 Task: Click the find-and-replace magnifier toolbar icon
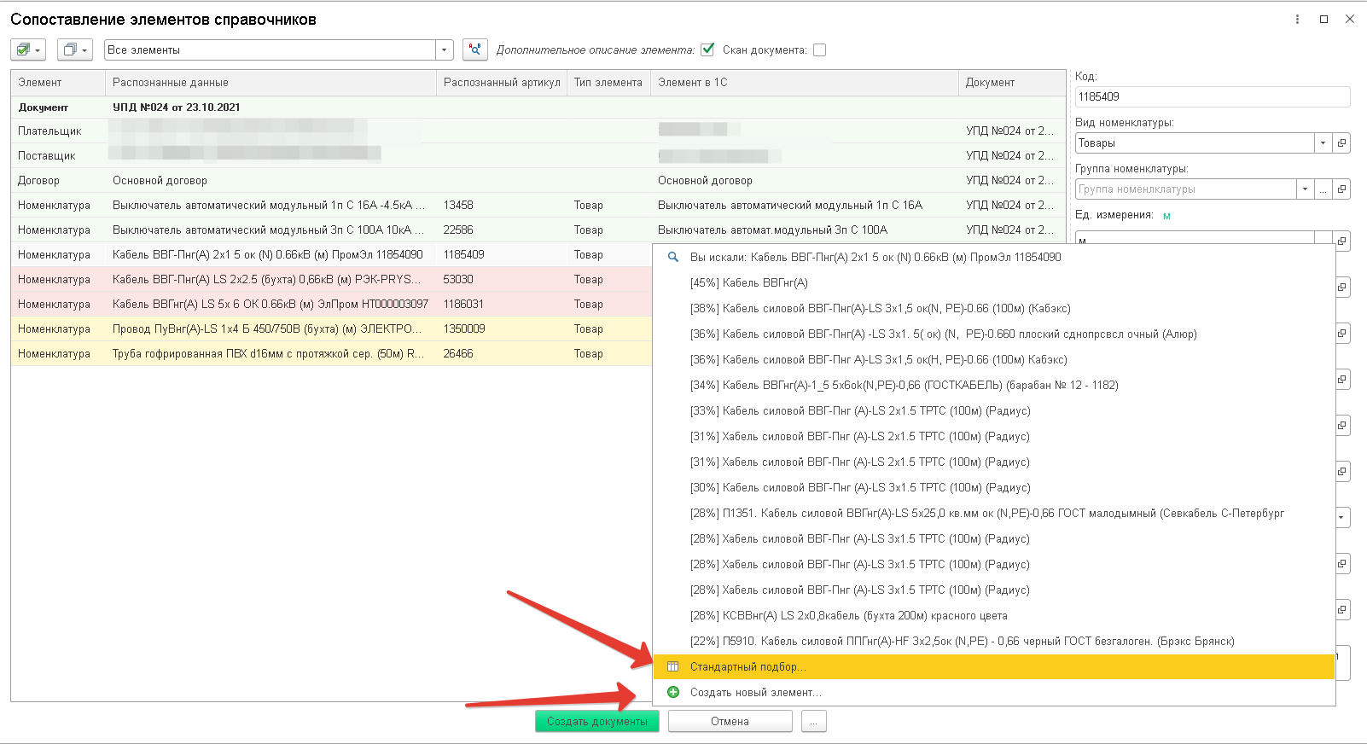pos(475,49)
